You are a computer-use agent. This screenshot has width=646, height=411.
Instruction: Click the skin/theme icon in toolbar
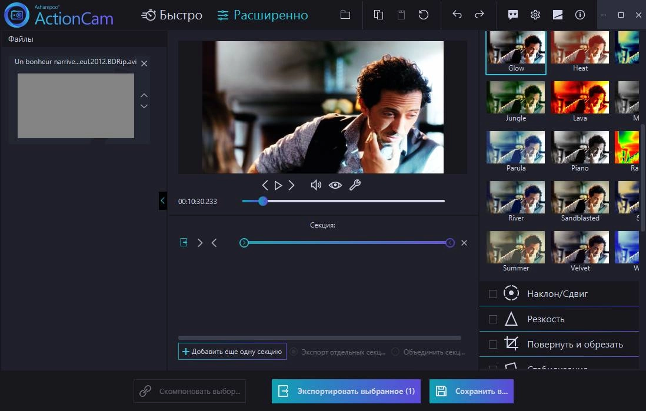(x=557, y=15)
